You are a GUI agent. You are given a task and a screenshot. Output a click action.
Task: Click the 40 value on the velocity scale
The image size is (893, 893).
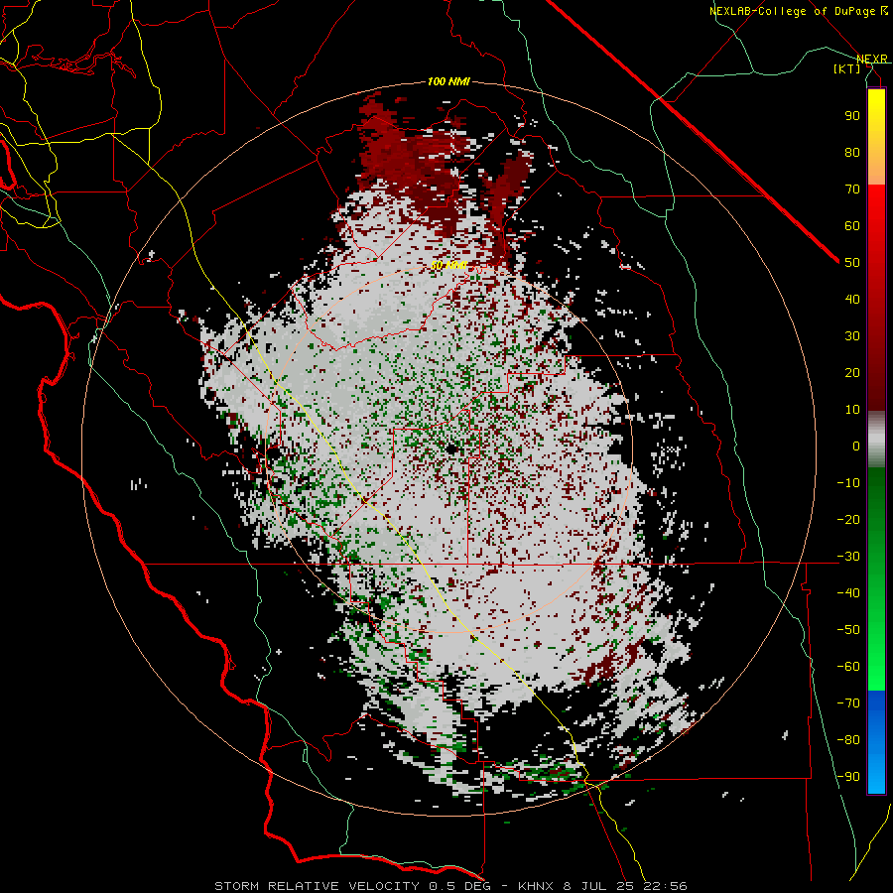click(x=852, y=299)
